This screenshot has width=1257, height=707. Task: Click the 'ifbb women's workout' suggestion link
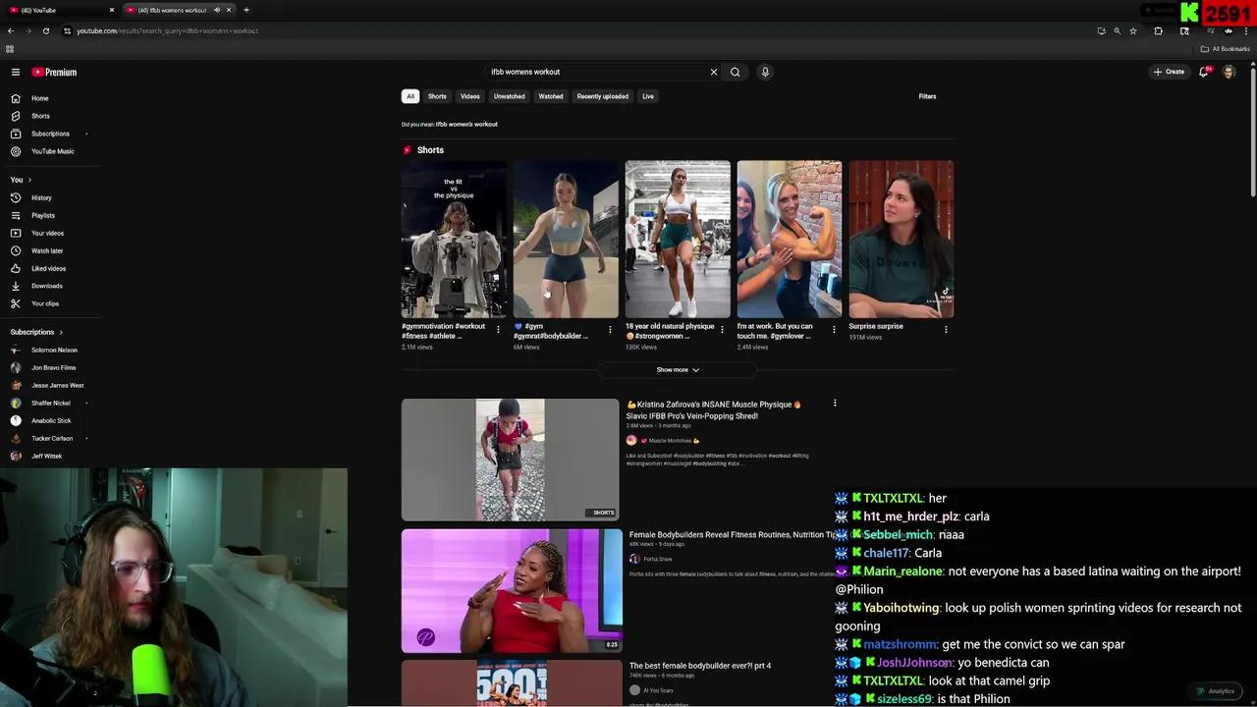[466, 125]
